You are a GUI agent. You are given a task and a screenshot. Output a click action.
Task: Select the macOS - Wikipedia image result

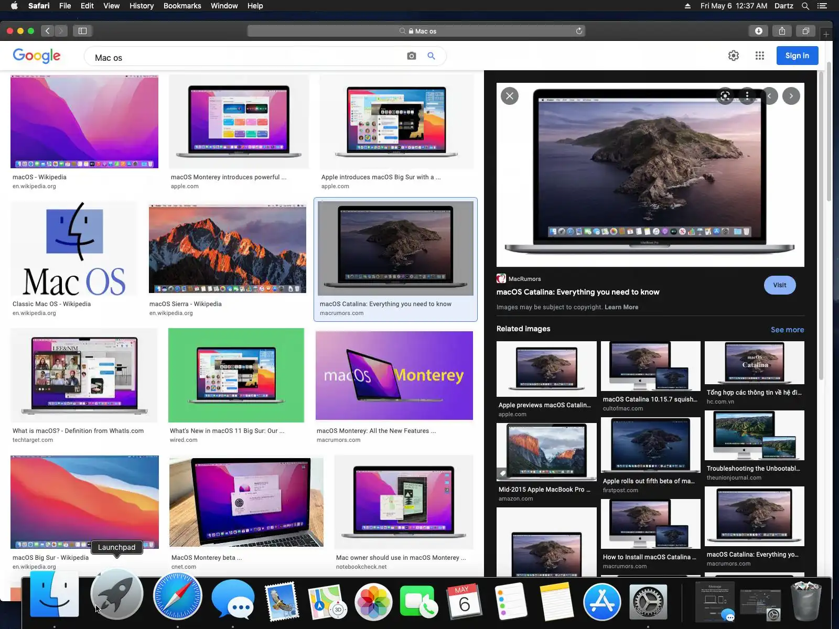pos(84,122)
